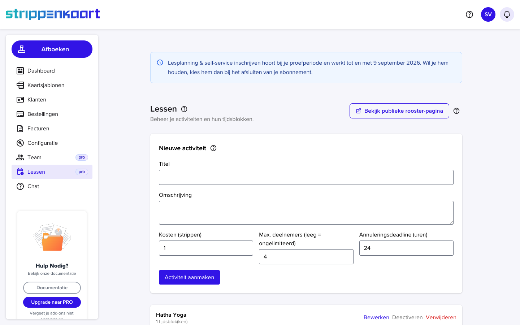Open Facturen section
Viewport: 520px width, 325px height.
(52, 129)
